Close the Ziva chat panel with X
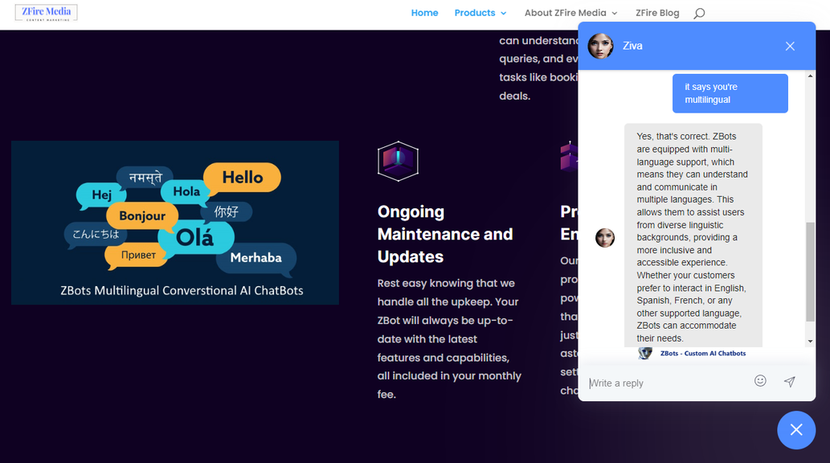830x463 pixels. 790,46
